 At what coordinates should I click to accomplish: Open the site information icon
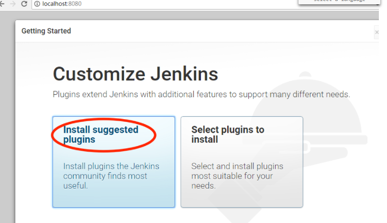coord(37,4)
